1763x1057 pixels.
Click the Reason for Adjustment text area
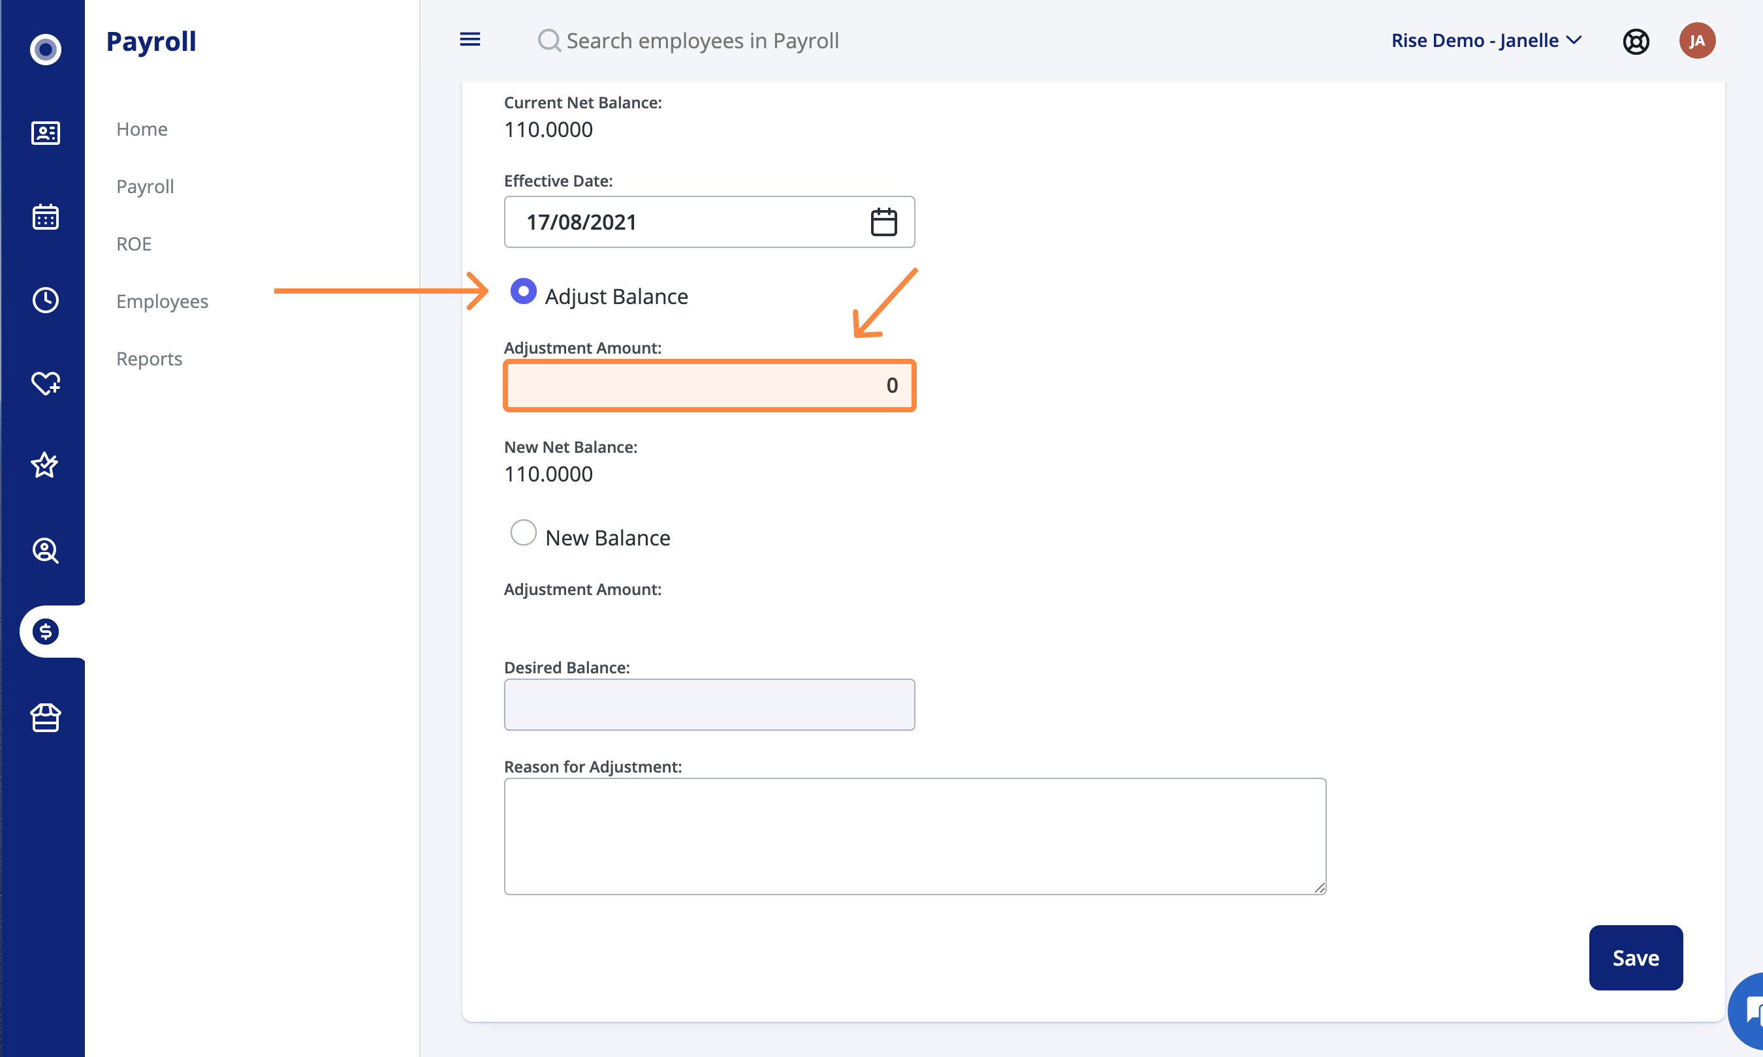pos(915,836)
